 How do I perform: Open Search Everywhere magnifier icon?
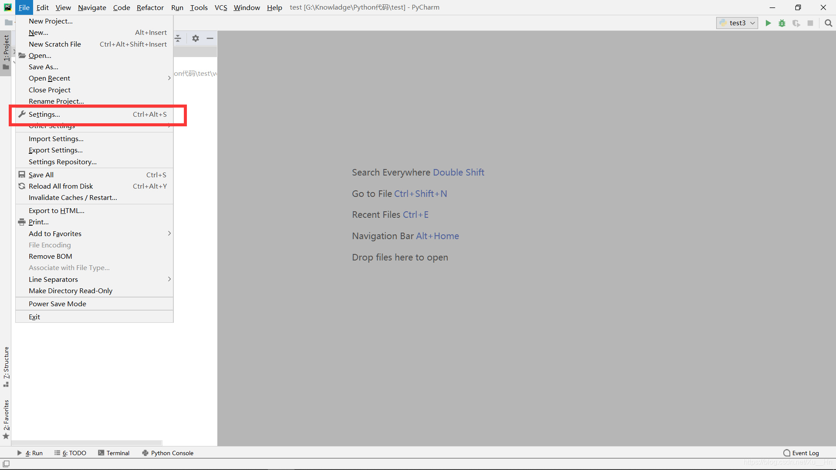click(x=828, y=23)
